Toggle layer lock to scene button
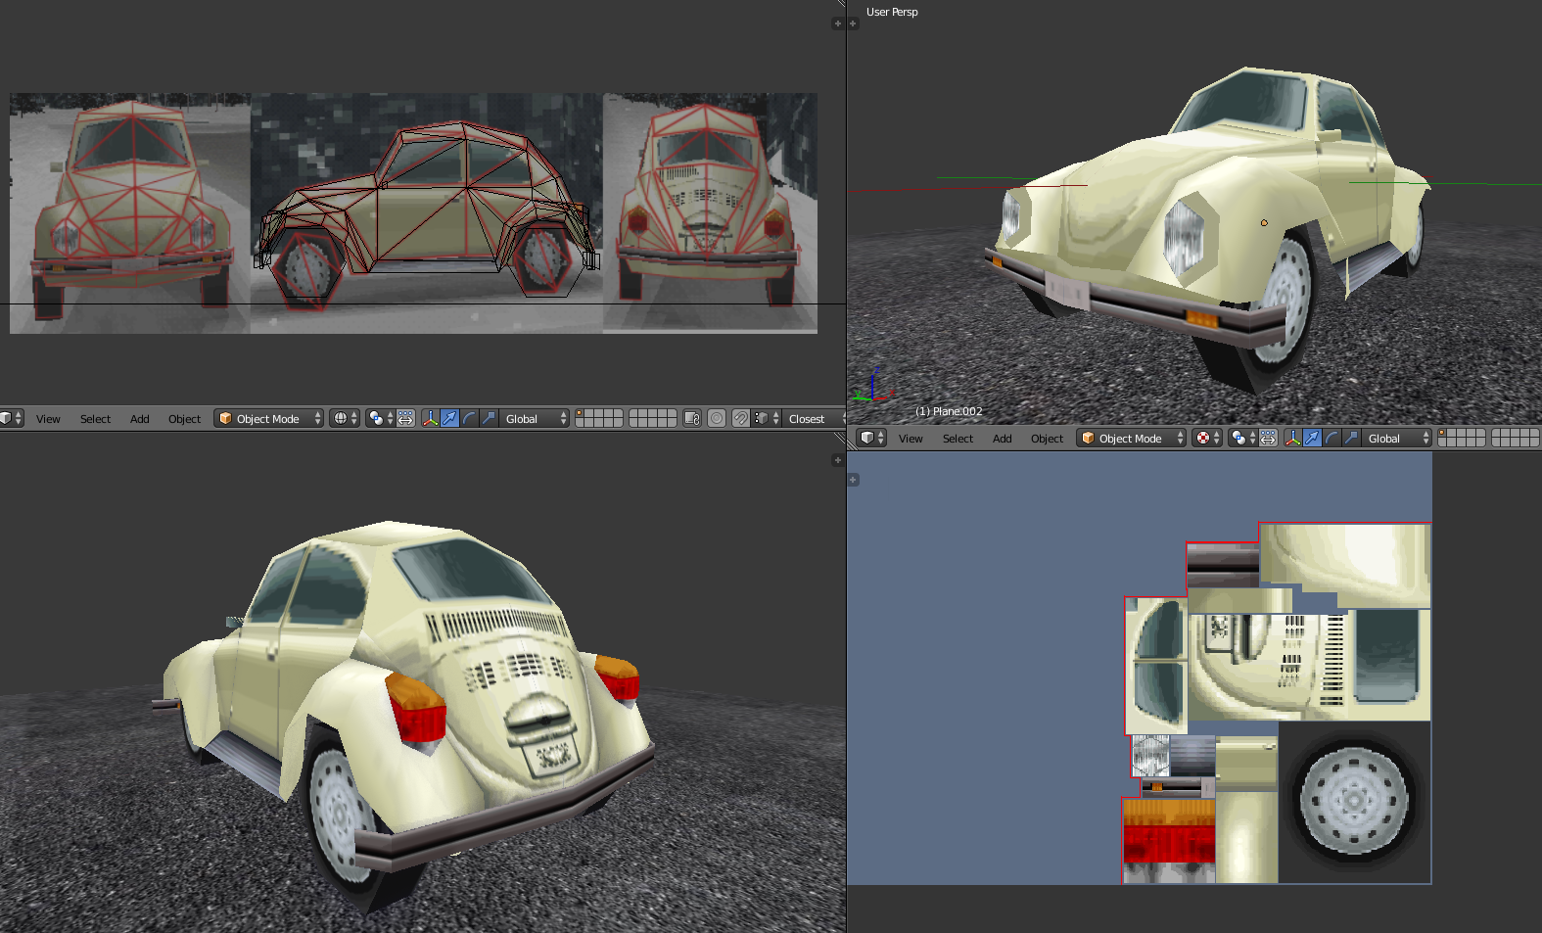 point(692,419)
